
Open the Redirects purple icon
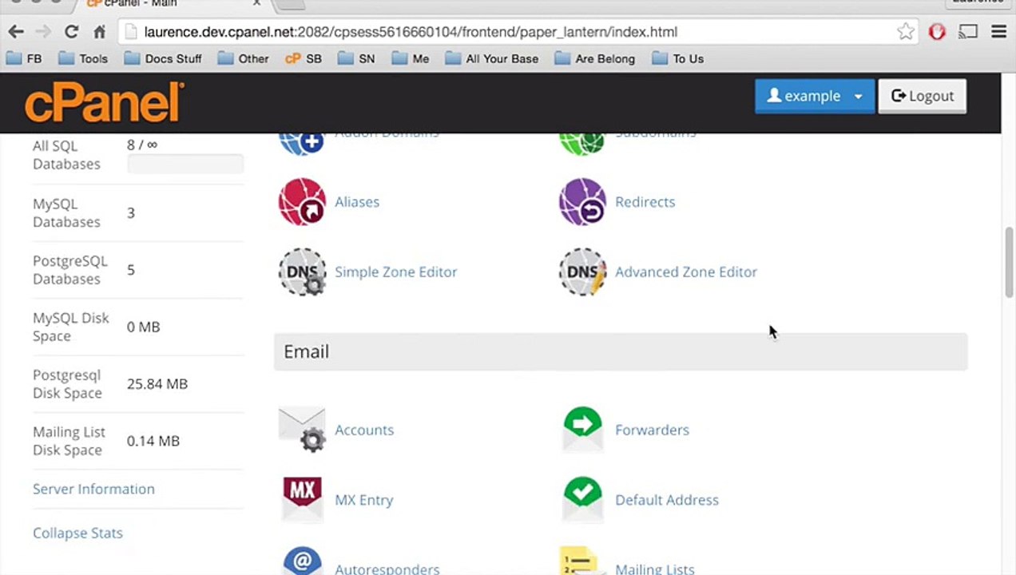[582, 202]
